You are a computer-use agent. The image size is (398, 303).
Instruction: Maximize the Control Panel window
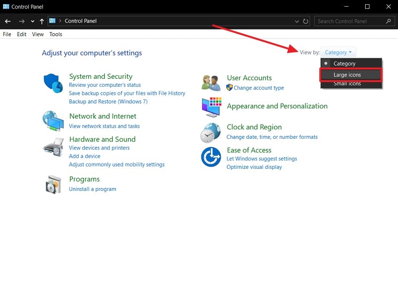(367, 7)
